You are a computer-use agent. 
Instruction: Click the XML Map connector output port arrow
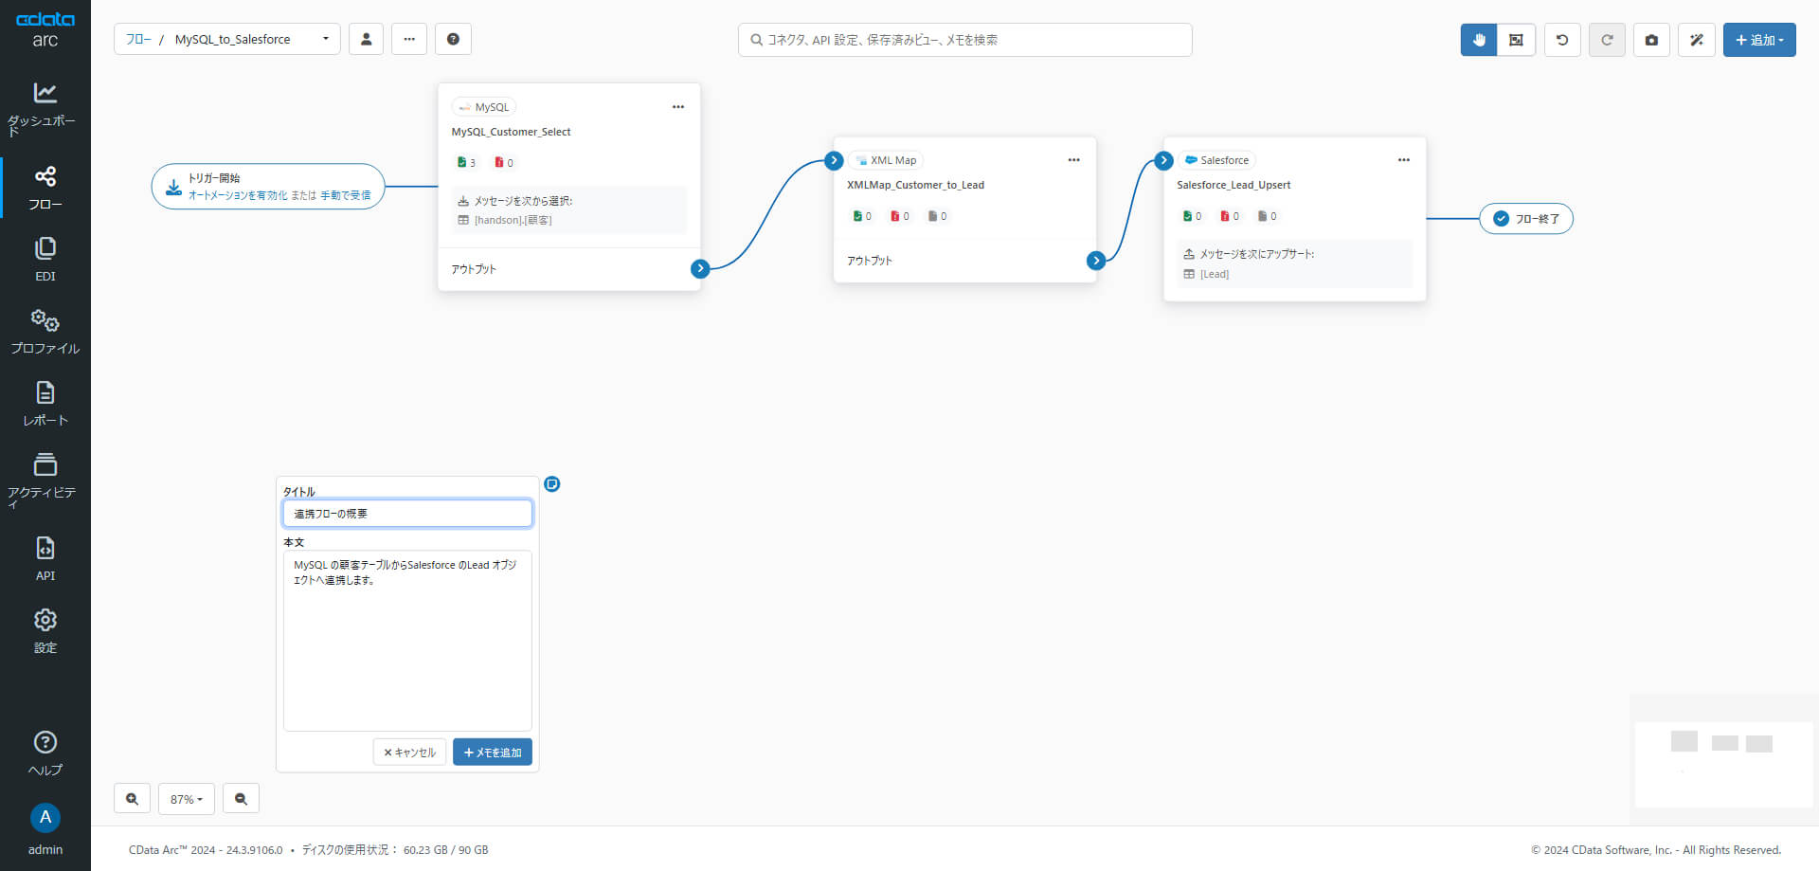(1096, 260)
